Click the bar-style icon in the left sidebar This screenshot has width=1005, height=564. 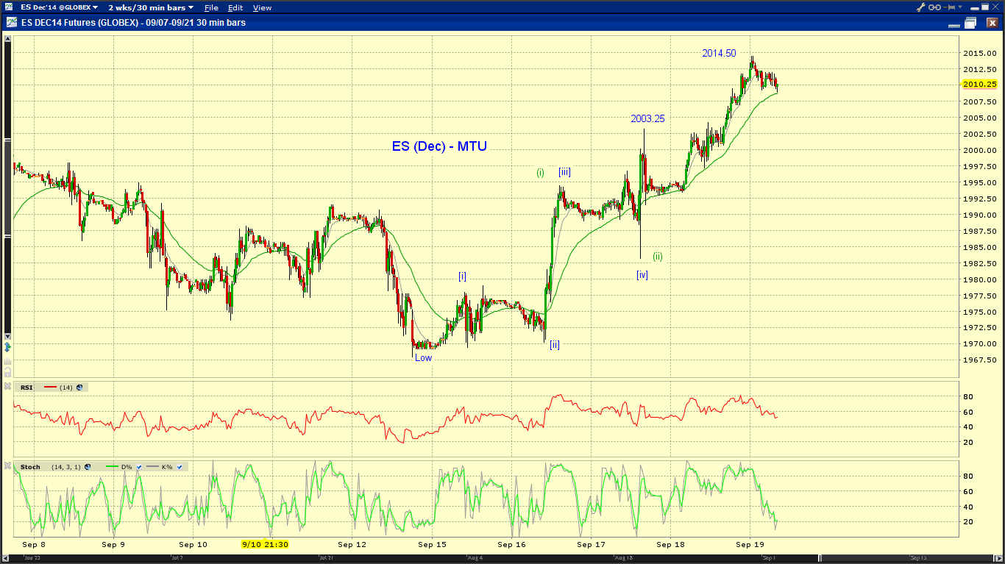pos(7,360)
